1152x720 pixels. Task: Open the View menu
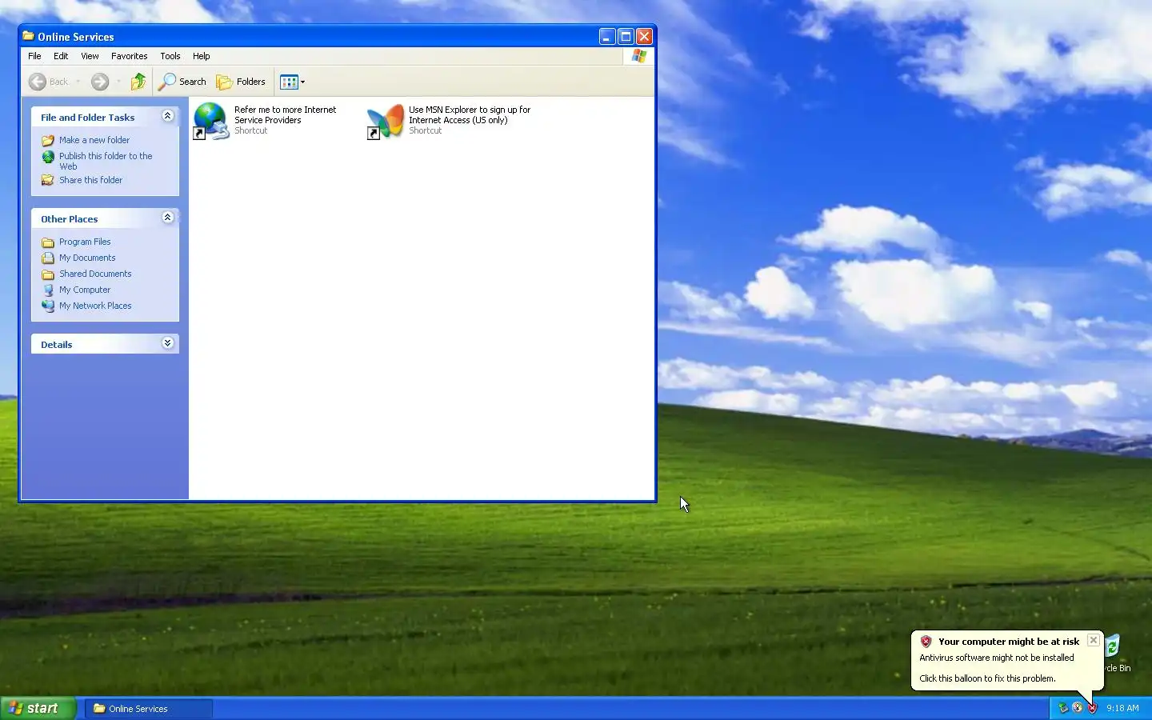(x=90, y=56)
